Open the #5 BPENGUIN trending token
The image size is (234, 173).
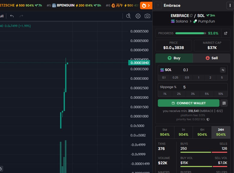coord(74,5)
